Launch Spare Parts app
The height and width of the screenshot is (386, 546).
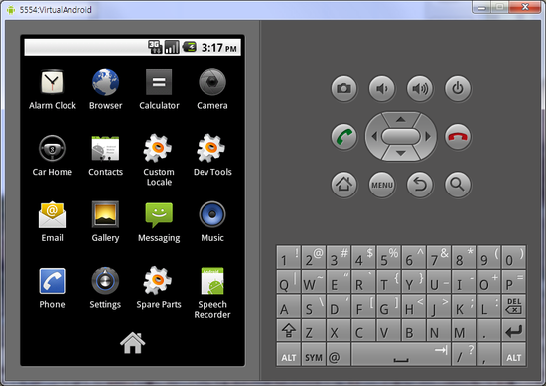(159, 288)
